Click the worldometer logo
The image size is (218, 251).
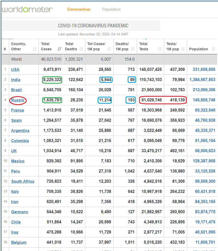pos(27,9)
